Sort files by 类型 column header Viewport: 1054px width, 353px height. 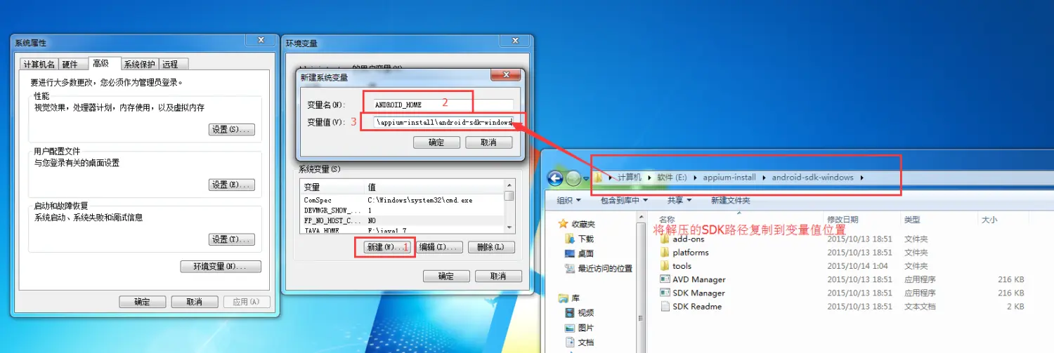click(x=912, y=220)
